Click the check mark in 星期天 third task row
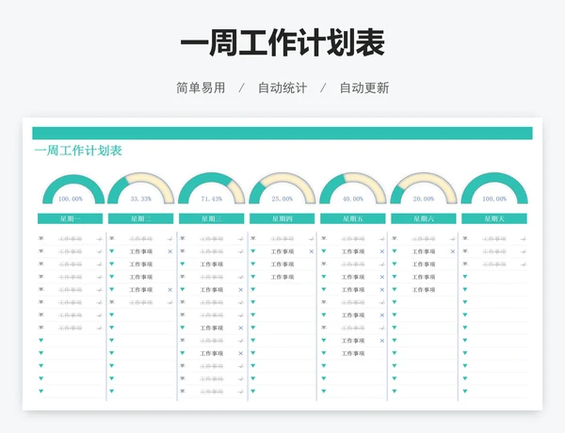The image size is (565, 433). point(524,265)
